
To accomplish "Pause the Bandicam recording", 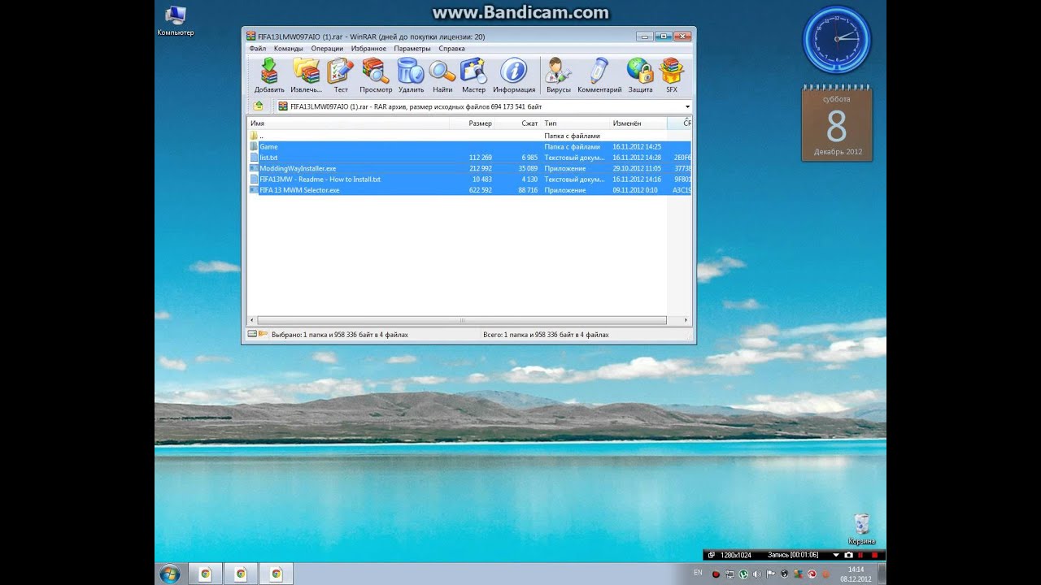I will (x=862, y=555).
